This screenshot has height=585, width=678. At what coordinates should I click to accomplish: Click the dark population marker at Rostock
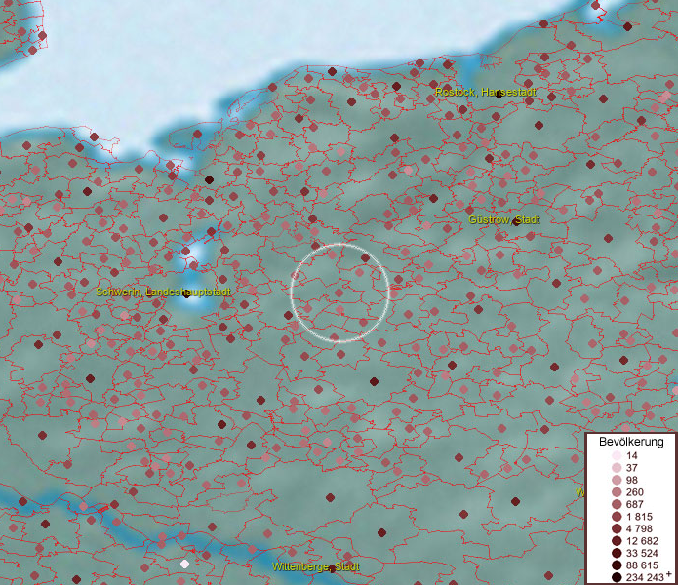pyautogui.click(x=499, y=95)
